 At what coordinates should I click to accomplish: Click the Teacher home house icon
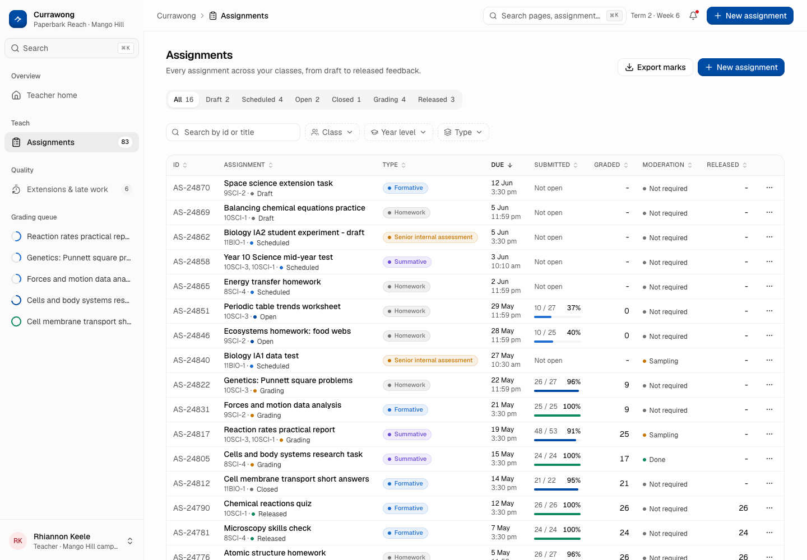[x=16, y=95]
